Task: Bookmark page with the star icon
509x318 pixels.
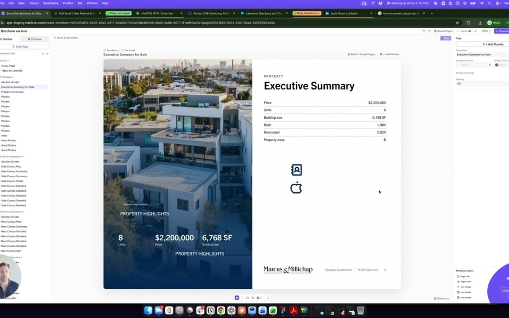Action: [x=457, y=23]
